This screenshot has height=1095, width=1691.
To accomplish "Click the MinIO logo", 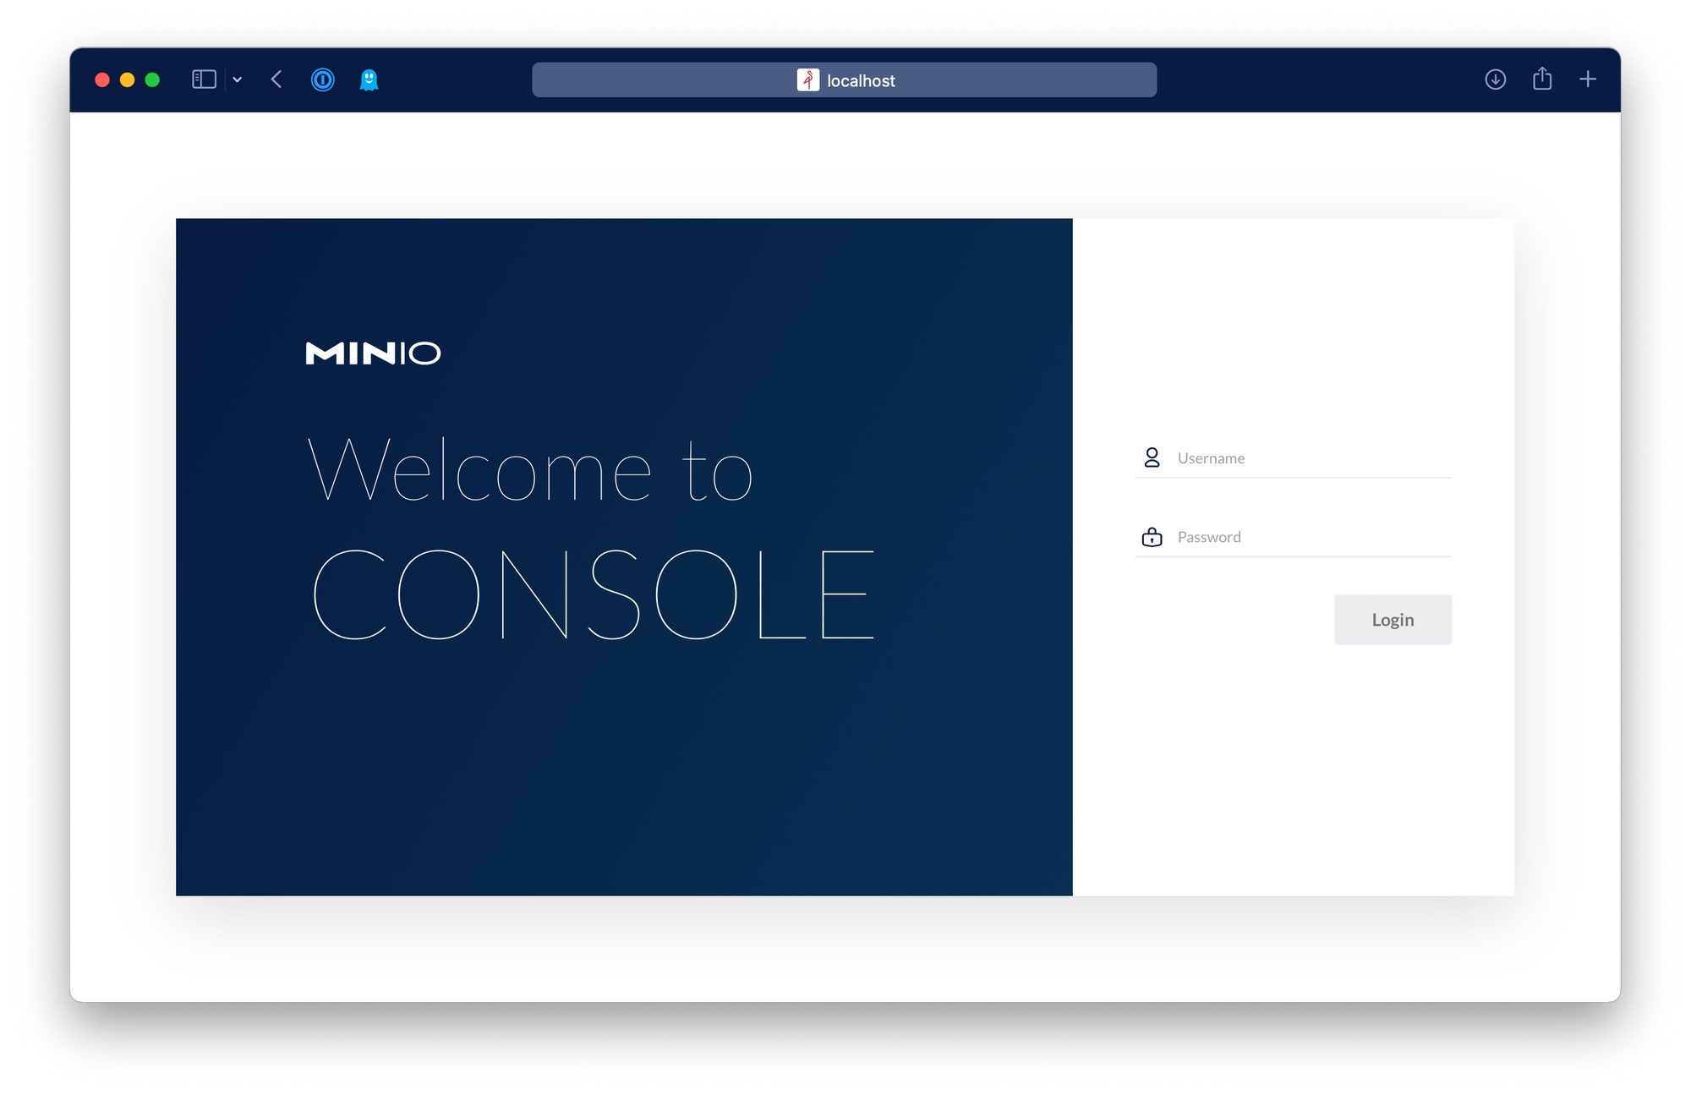I will [373, 353].
